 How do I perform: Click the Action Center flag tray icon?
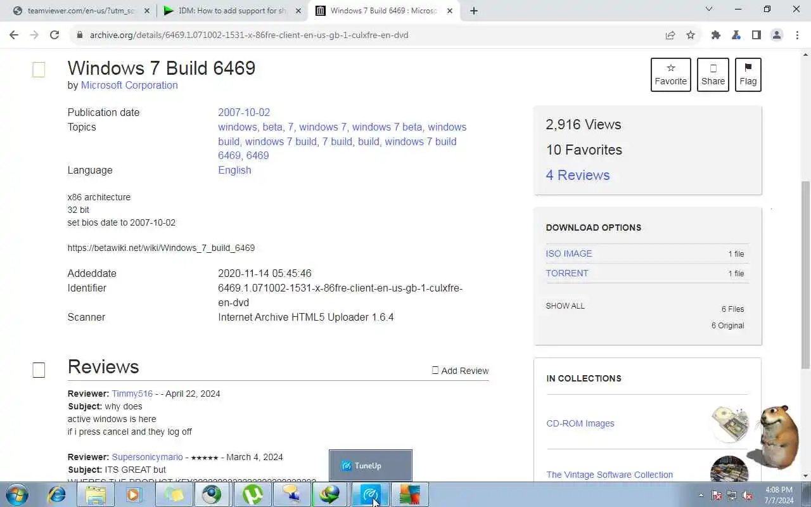tap(717, 496)
